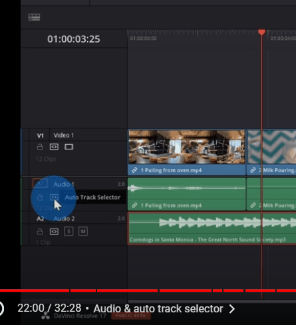Click Audio 1 channel format 2.0

pyautogui.click(x=121, y=184)
